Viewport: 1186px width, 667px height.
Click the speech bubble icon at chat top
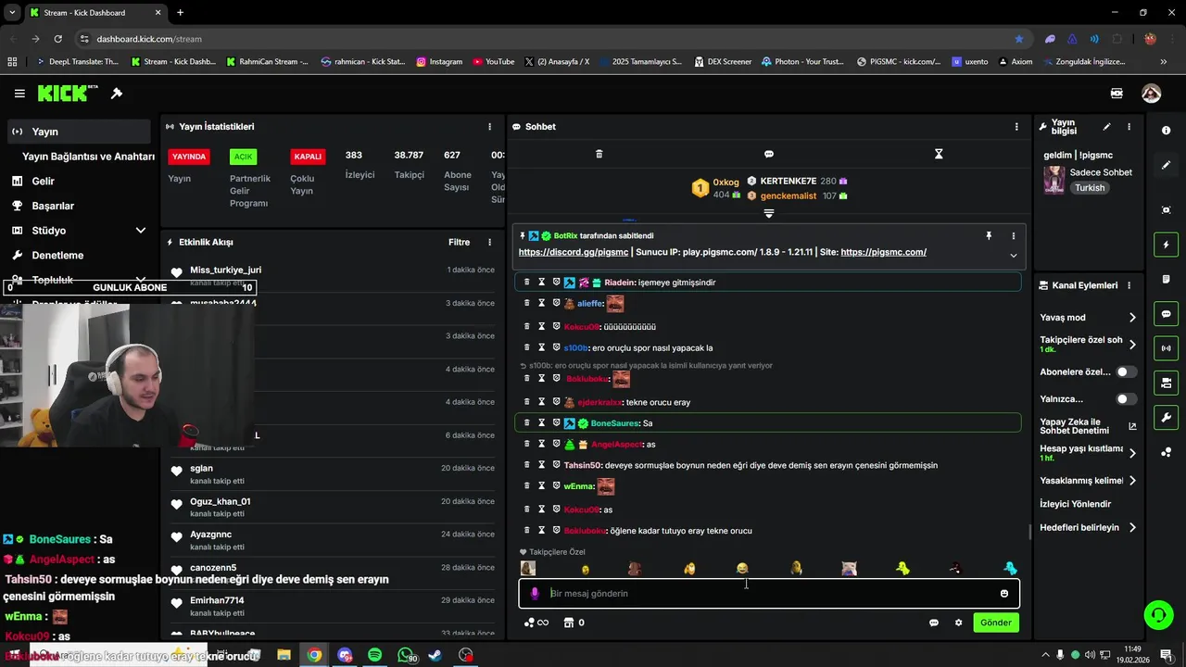[x=769, y=154]
